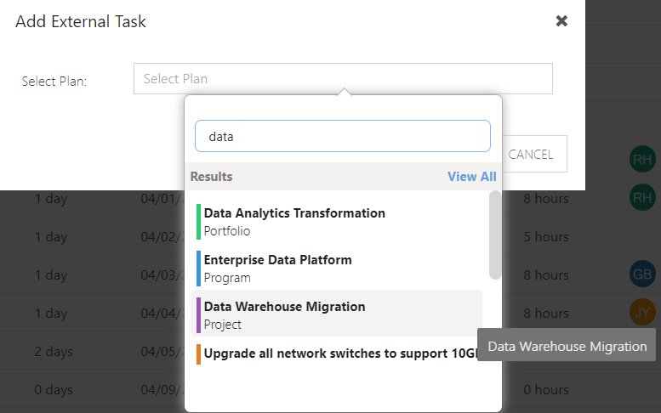Image resolution: width=661 pixels, height=413 pixels.
Task: Open the Select Plan dropdown field
Action: (x=343, y=79)
